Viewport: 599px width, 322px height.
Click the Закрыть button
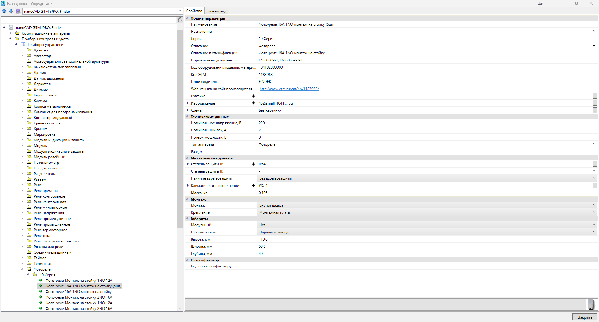pyautogui.click(x=585, y=317)
